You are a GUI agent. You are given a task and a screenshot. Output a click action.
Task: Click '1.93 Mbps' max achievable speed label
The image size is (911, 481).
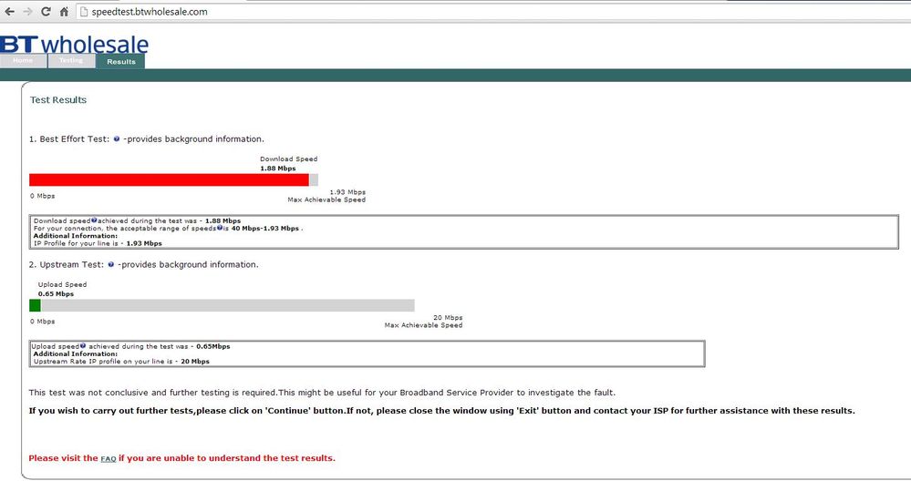click(x=347, y=192)
